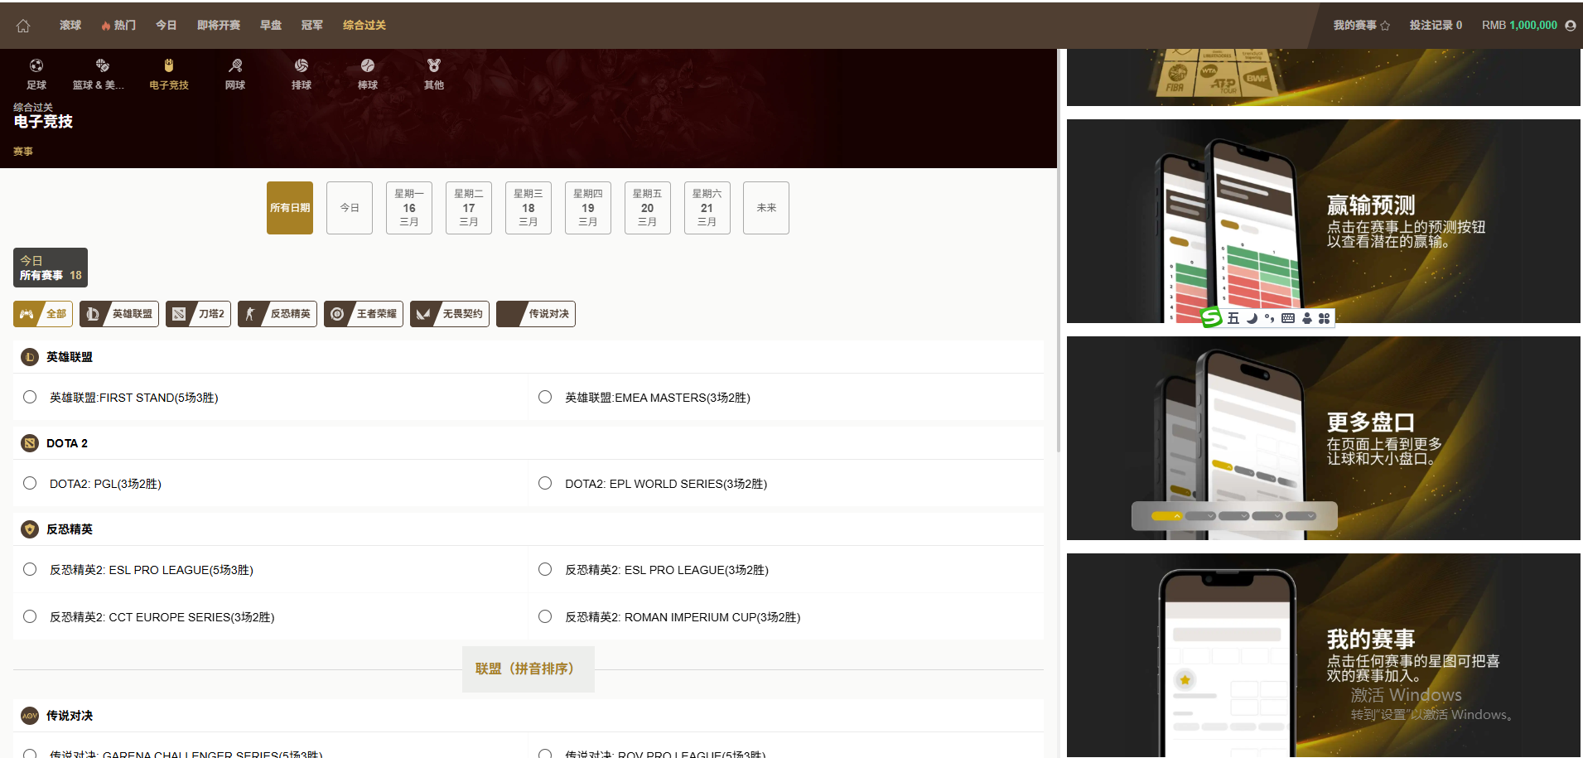The image size is (1583, 758).
Task: Click the user account icon
Action: pyautogui.click(x=1570, y=26)
